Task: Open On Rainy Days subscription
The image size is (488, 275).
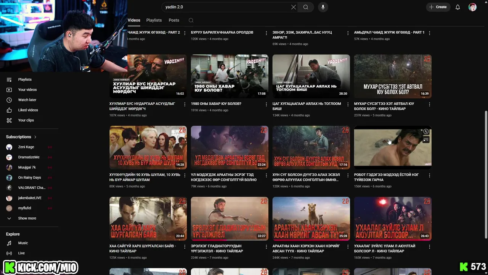Action: tap(29, 178)
